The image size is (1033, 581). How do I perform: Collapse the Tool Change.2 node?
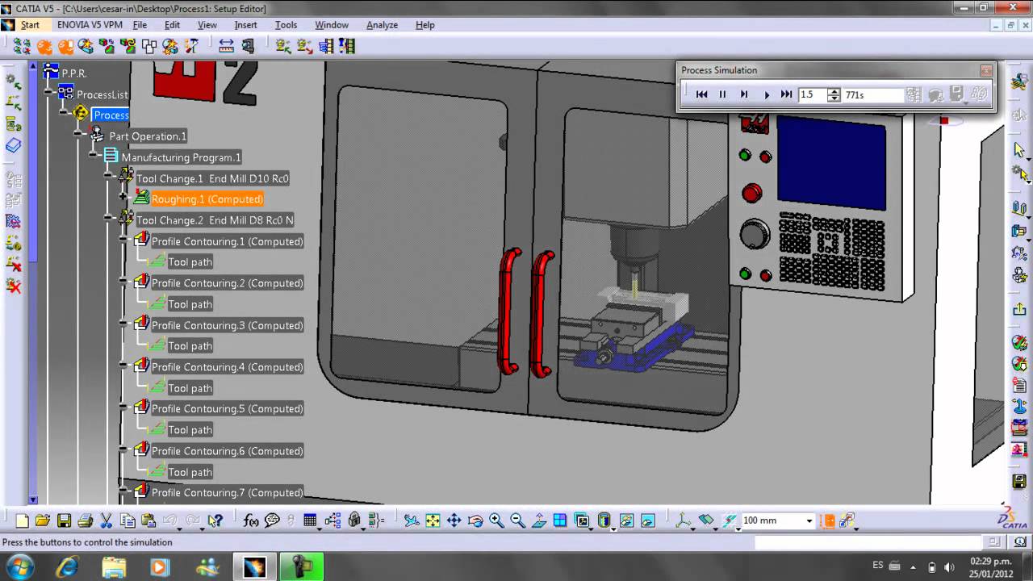(108, 219)
